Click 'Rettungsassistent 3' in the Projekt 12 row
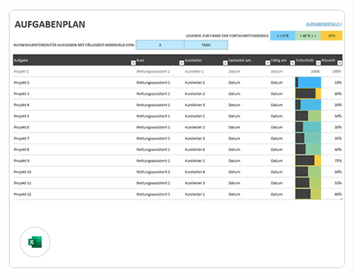The height and width of the screenshot is (277, 353). pyautogui.click(x=153, y=194)
